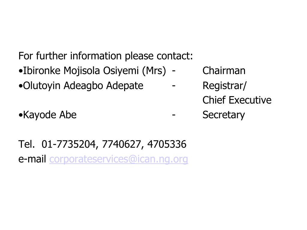Select phone number 4705336
307x230 pixels.
(x=167, y=144)
